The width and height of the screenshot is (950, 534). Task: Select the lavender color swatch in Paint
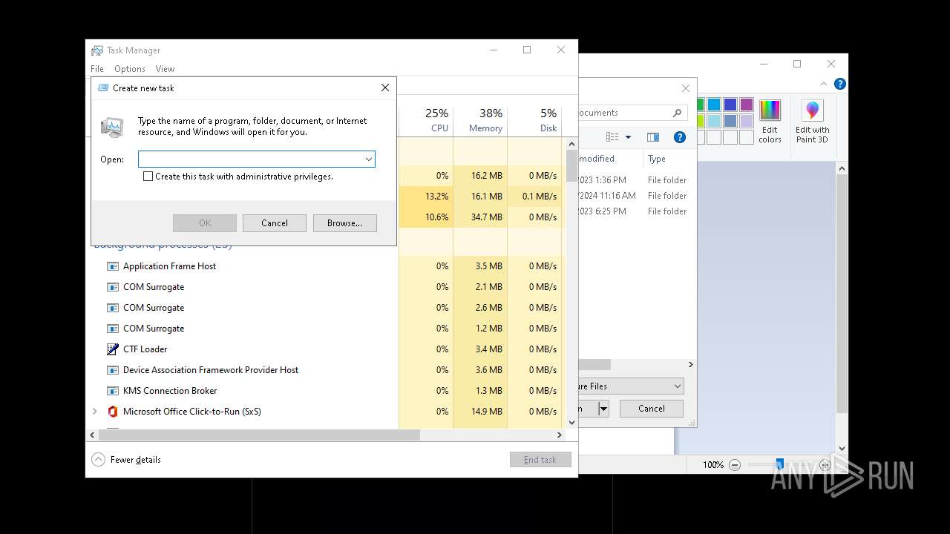click(747, 121)
